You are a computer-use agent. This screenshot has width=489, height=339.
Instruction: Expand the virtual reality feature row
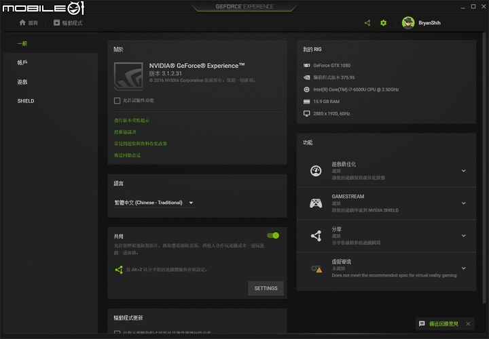(x=464, y=268)
